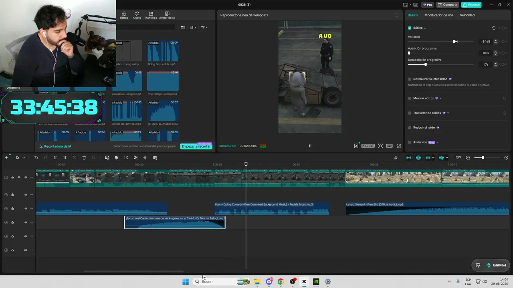Enter fullscreen preview in the player
The image size is (513, 288).
399,146
